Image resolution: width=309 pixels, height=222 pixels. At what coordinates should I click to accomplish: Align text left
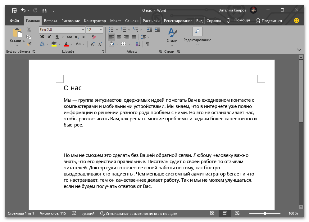point(111,37)
